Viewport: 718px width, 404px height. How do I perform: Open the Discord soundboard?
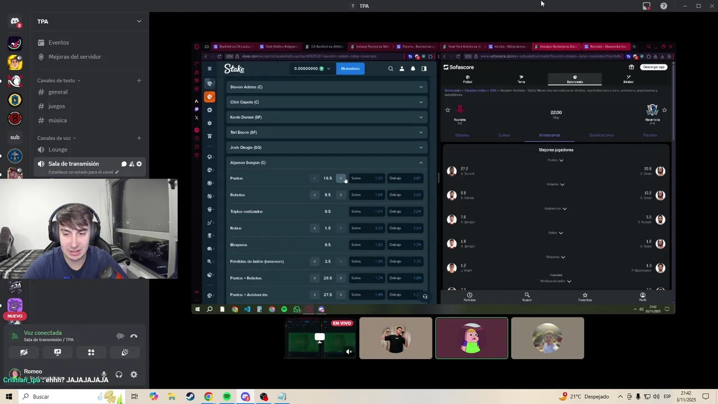(125, 352)
